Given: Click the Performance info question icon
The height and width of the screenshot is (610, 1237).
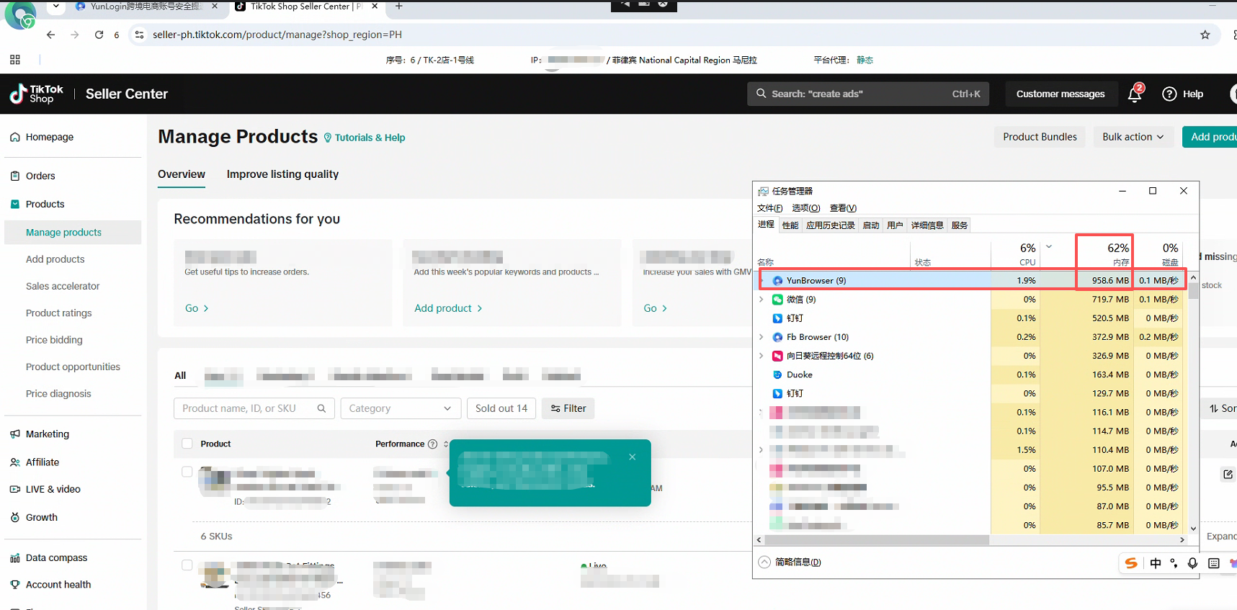Looking at the screenshot, I should pos(432,444).
